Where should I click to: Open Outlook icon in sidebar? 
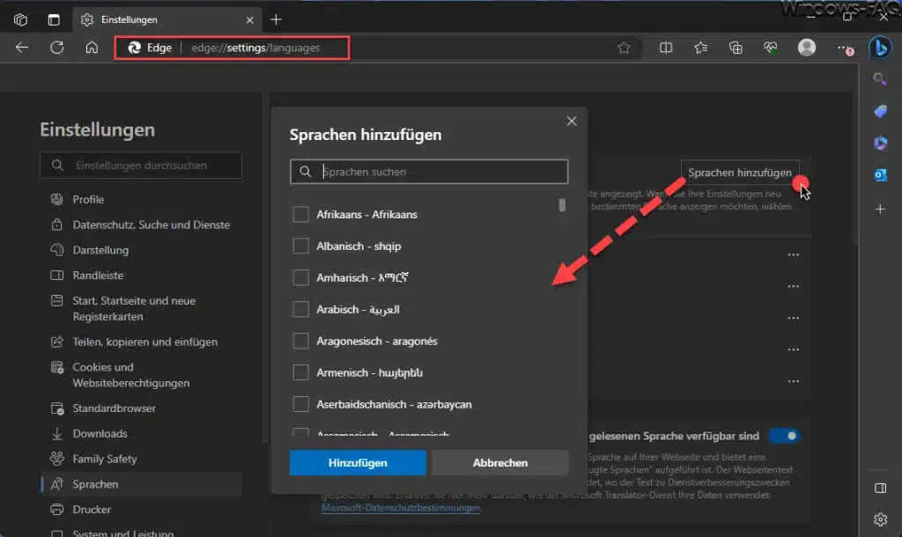pos(880,174)
